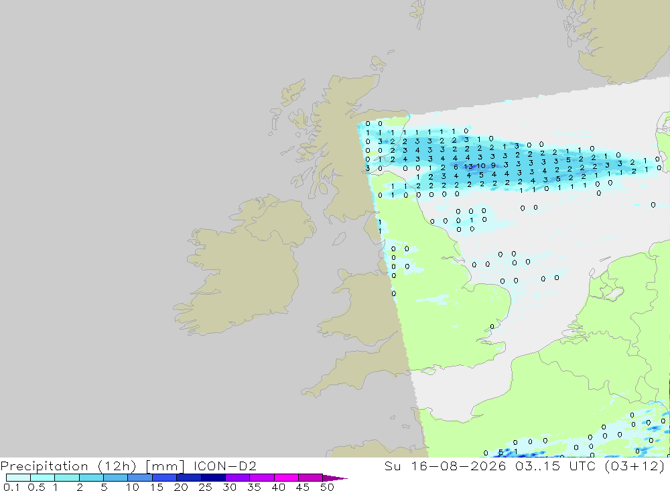Image resolution: width=670 pixels, height=491 pixels.
Task: Select the 45–50 mm legend color swatch
Action: coord(311,478)
